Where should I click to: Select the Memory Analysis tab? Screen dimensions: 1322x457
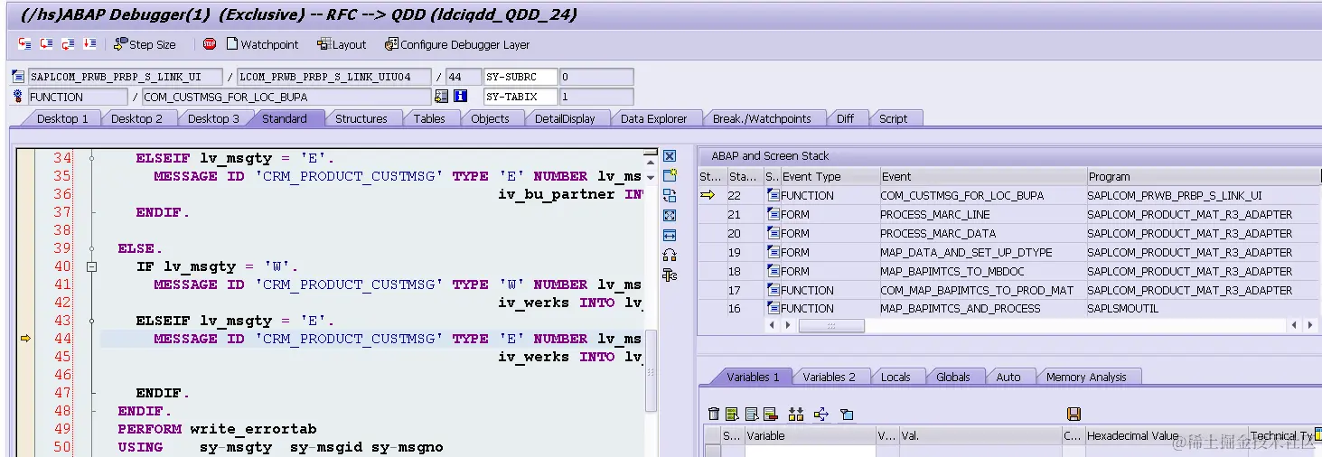pos(1085,377)
